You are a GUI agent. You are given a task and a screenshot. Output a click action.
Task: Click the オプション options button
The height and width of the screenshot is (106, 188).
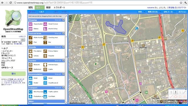coord(182,12)
